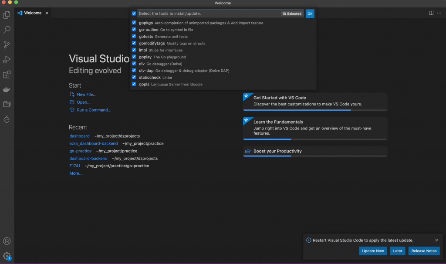This screenshot has height=264, width=446.
Task: Uncheck the goplay tool checkbox
Action: coord(134,57)
